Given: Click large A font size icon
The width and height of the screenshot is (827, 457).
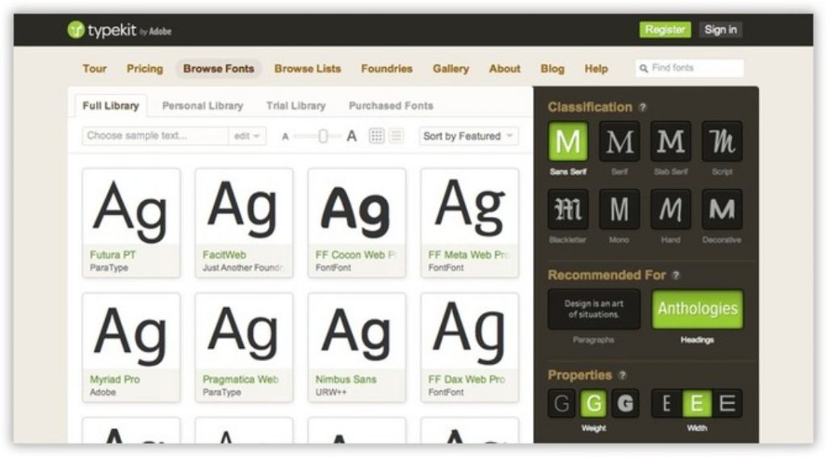Looking at the screenshot, I should pos(351,136).
